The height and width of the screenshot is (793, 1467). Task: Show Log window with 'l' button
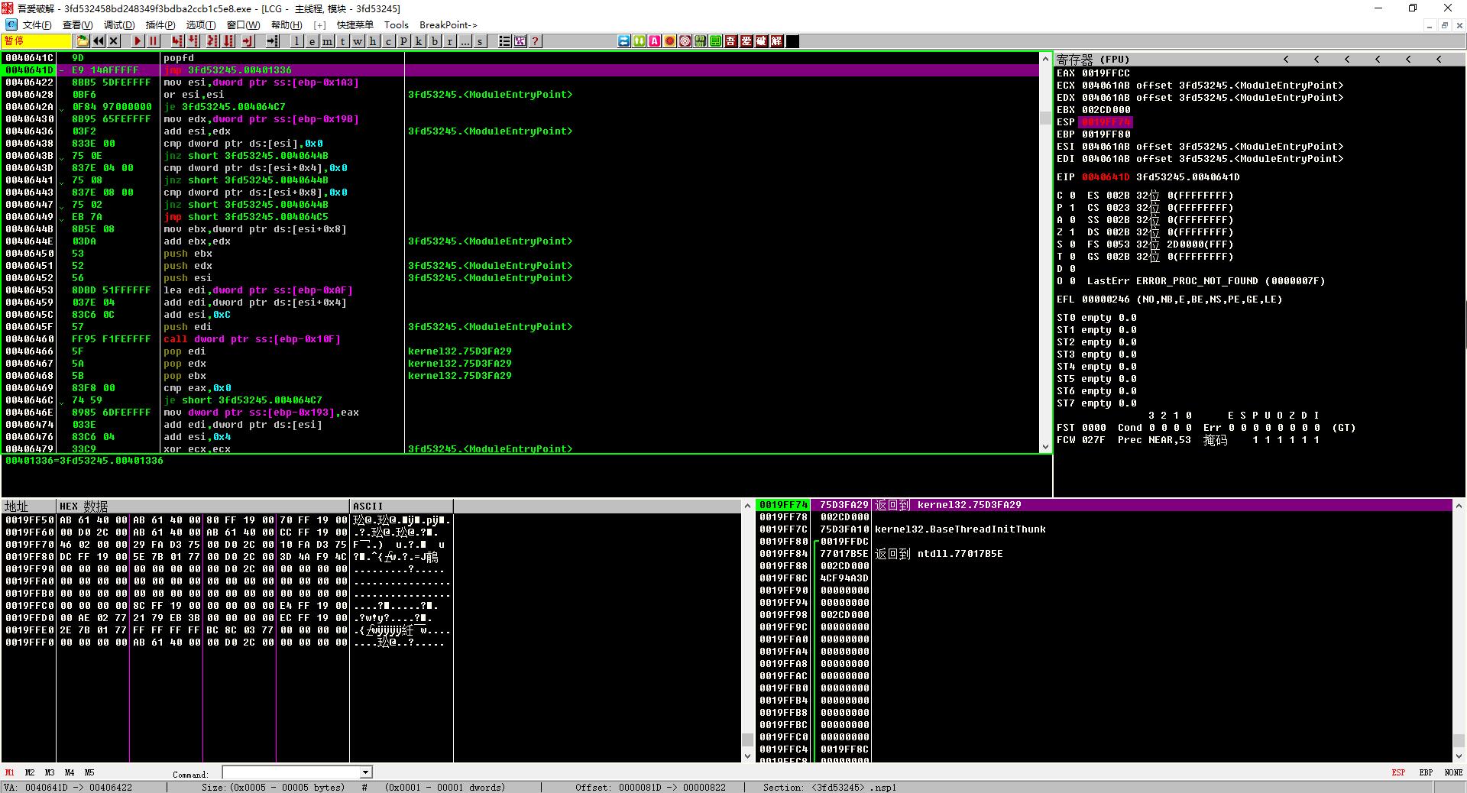296,41
